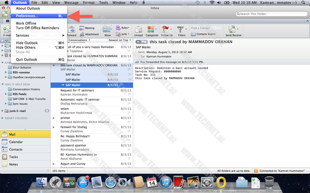Click the Search This Folder field
This screenshot has height=193, width=310.
pos(272,14)
